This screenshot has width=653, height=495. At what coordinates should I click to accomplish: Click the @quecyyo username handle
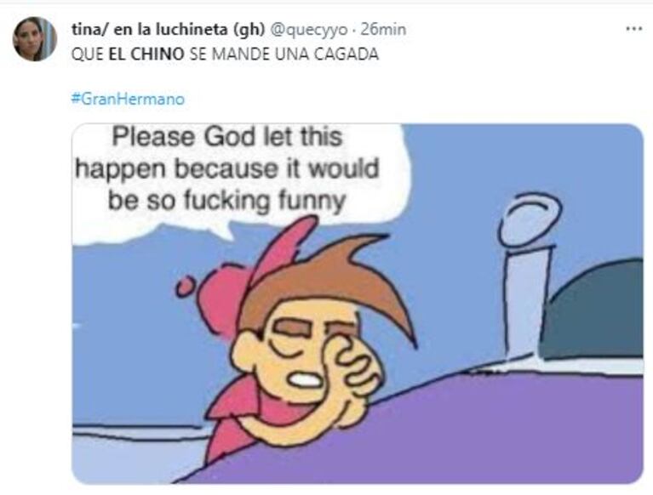click(308, 29)
